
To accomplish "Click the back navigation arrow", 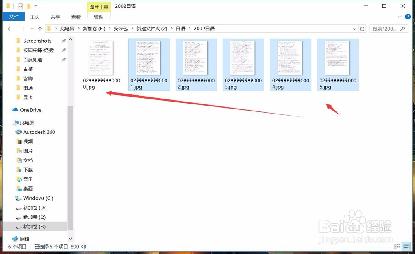I will click(10, 28).
